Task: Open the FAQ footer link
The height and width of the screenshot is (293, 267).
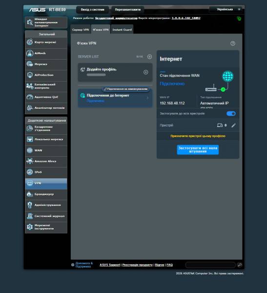Action: coord(169,265)
